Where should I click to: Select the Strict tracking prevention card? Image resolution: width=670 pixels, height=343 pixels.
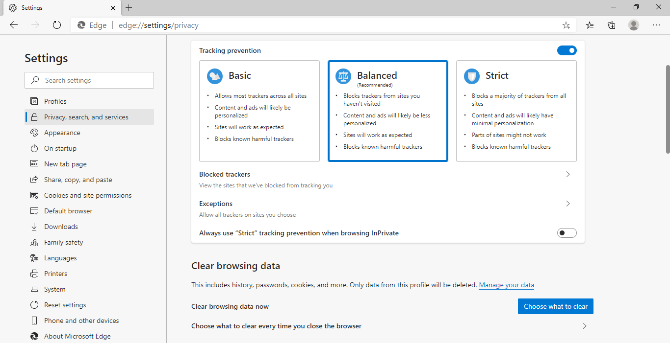[x=516, y=111]
